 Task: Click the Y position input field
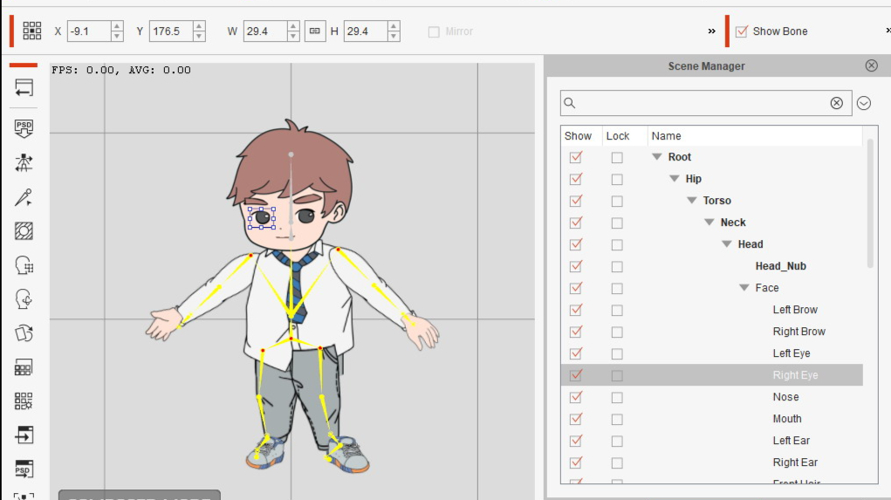[x=171, y=31]
